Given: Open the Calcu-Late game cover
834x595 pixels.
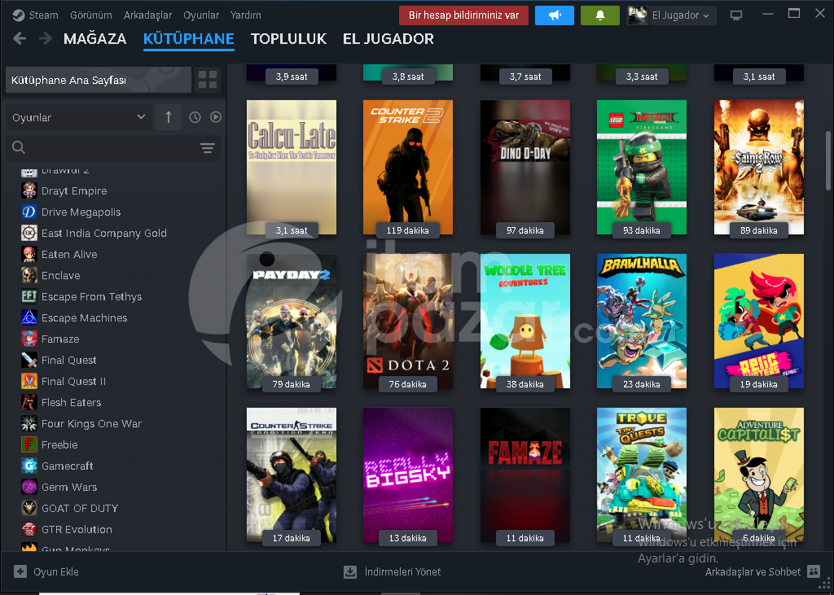Looking at the screenshot, I should tap(292, 168).
